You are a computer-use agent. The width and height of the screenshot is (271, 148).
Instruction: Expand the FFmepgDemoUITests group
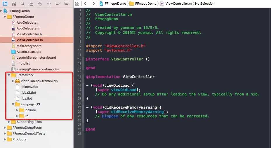[x=5, y=133]
